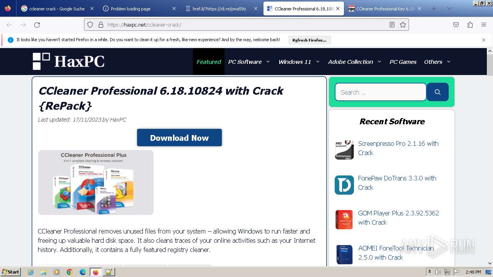Switch to the CCleaner Professional Key tab

pos(384,8)
